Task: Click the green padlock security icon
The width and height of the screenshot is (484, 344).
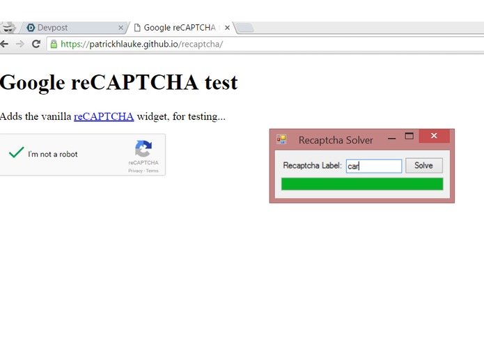Action: click(54, 44)
